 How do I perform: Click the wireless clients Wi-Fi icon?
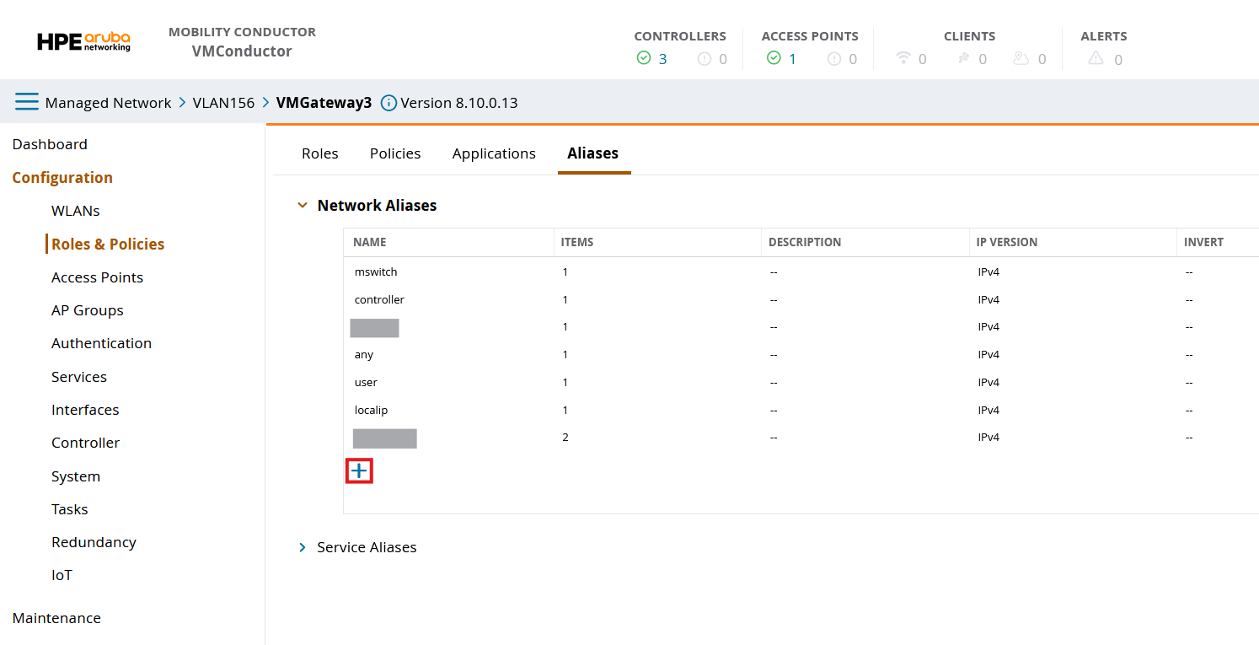click(903, 58)
